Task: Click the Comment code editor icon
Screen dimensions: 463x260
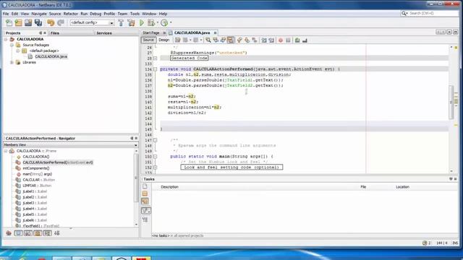Action: click(x=297, y=40)
